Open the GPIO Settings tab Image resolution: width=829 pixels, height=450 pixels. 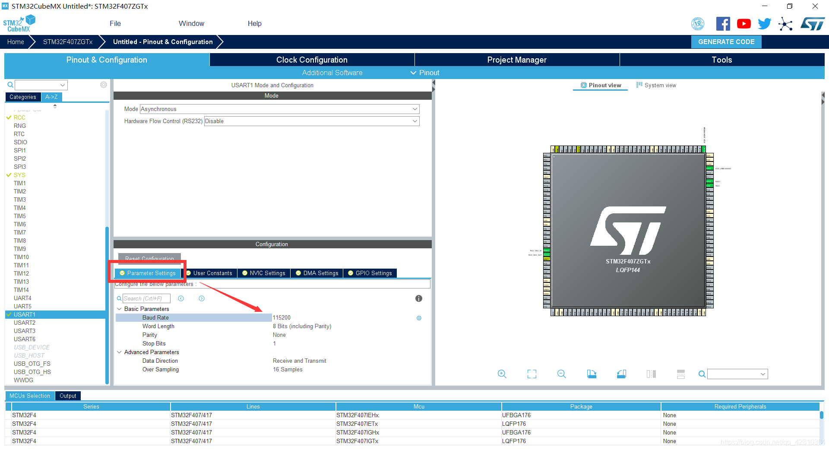370,273
